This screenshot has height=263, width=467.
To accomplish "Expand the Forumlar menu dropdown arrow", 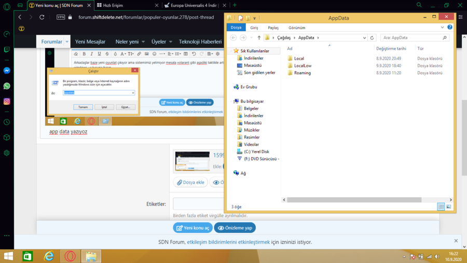I will coord(67,42).
